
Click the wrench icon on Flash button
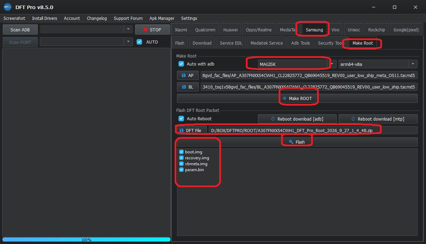[291, 142]
